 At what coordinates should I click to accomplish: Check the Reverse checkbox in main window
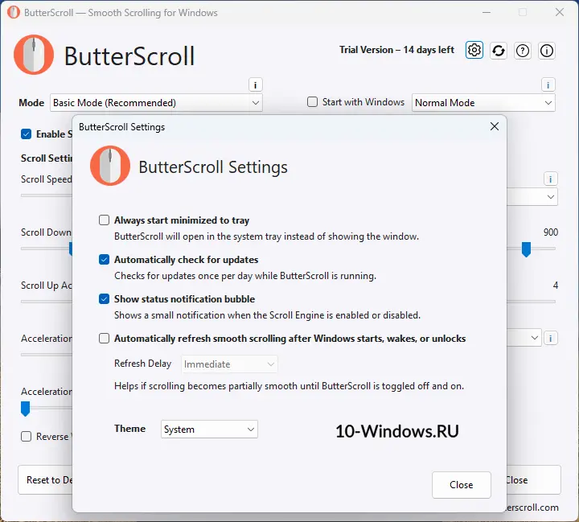pyautogui.click(x=26, y=436)
